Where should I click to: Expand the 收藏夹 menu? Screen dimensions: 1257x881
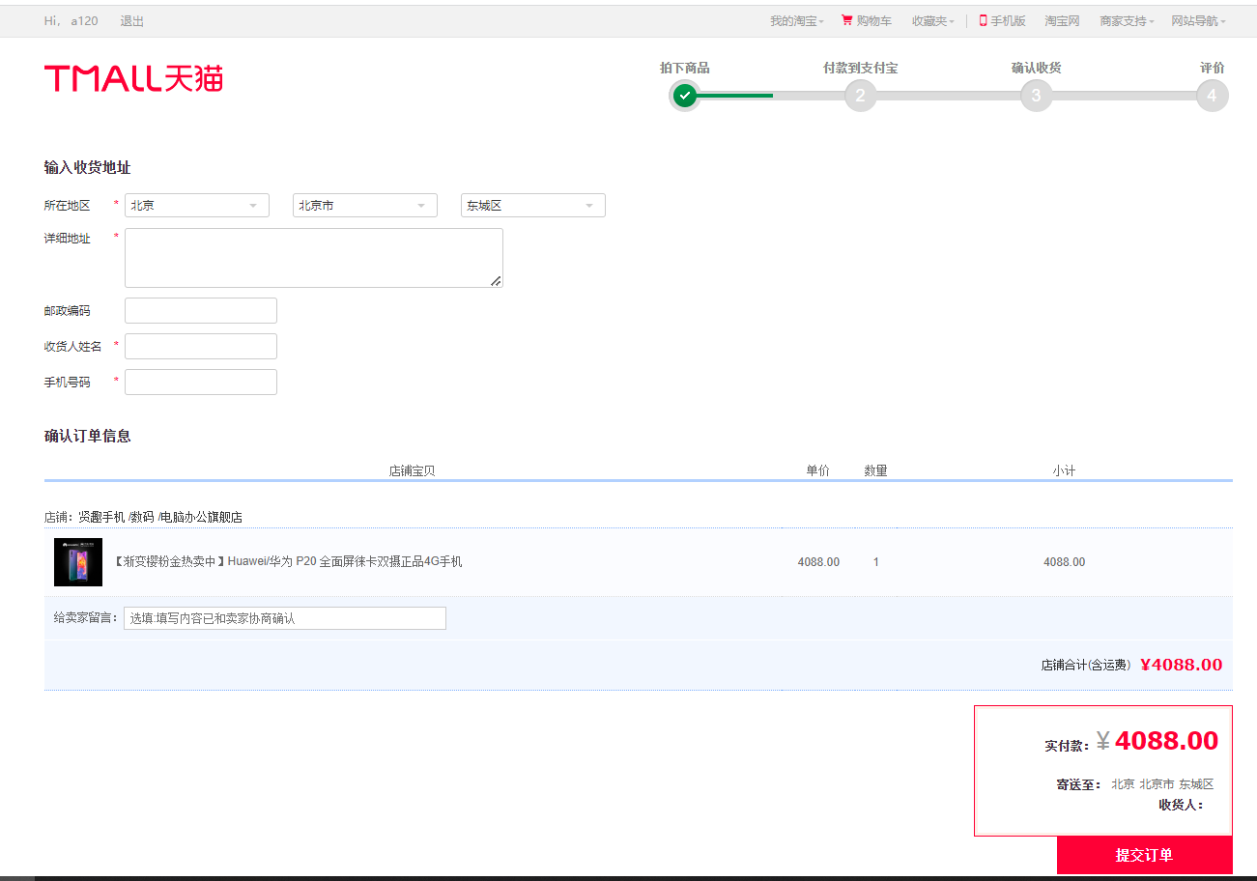(933, 21)
